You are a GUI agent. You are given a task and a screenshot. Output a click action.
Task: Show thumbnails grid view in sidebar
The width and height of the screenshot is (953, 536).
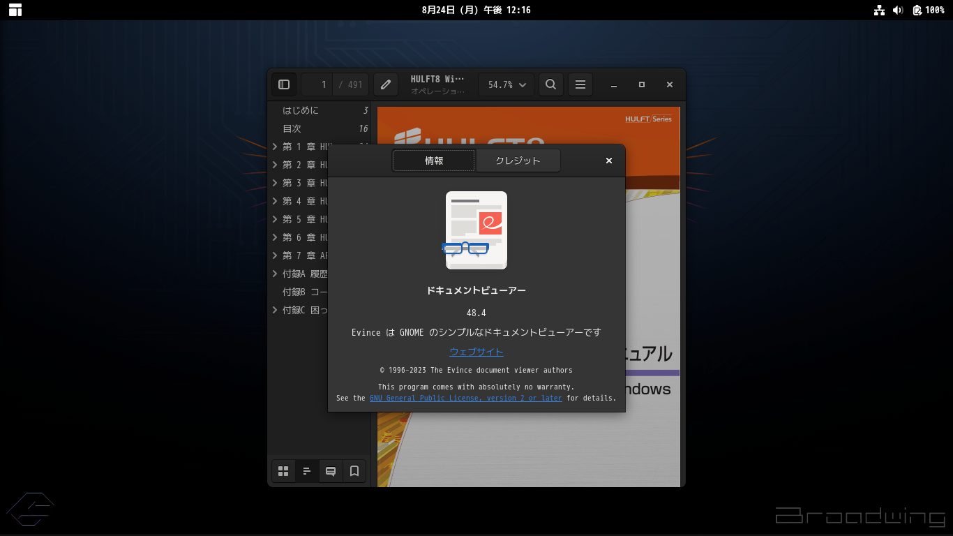pyautogui.click(x=283, y=471)
